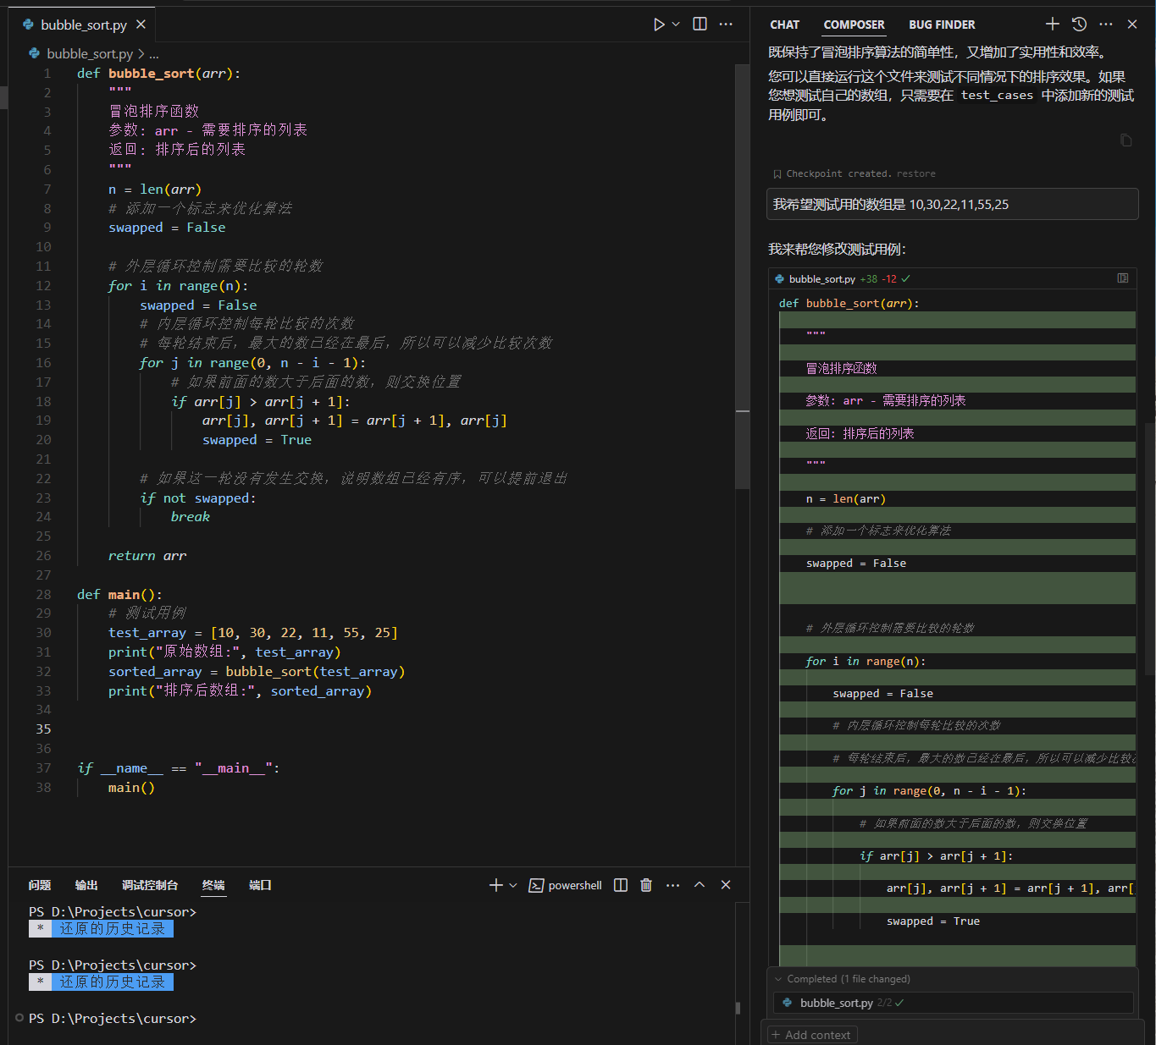Open AI panel more options ellipsis
Image resolution: width=1156 pixels, height=1045 pixels.
point(1106,24)
